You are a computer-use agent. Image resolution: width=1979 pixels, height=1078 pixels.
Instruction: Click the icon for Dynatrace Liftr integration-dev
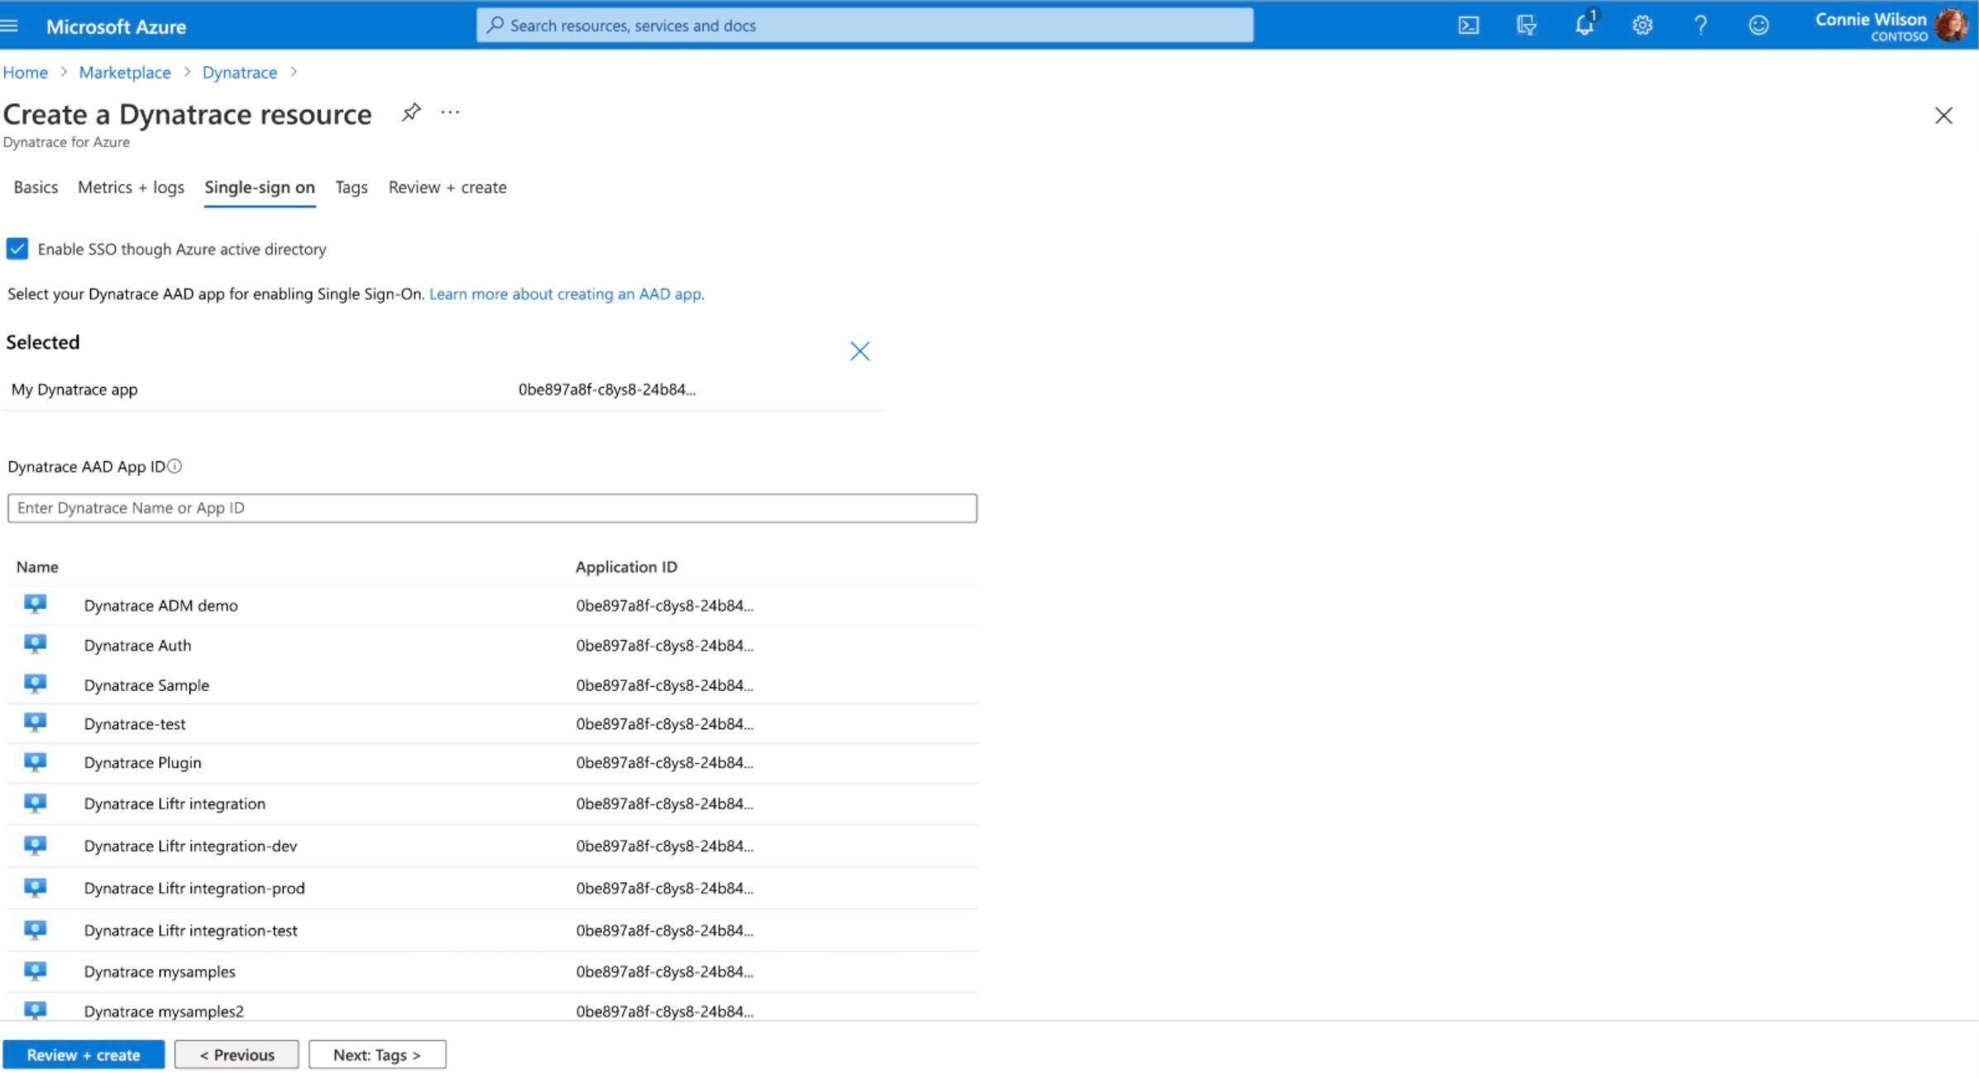[35, 845]
